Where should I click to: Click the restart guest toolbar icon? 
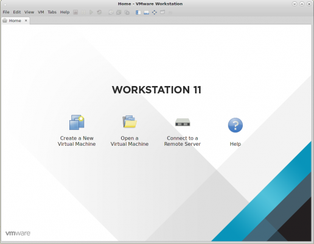click(x=99, y=12)
